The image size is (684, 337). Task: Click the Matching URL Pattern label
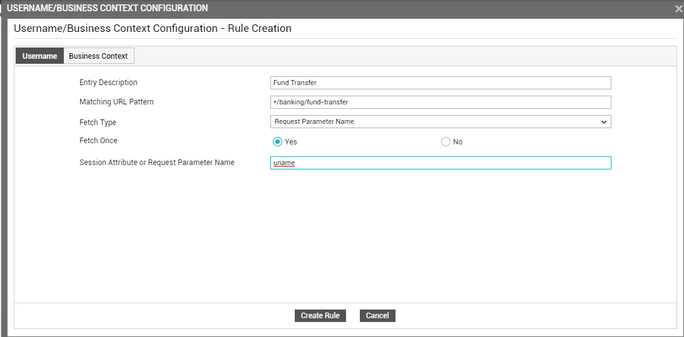click(x=116, y=102)
